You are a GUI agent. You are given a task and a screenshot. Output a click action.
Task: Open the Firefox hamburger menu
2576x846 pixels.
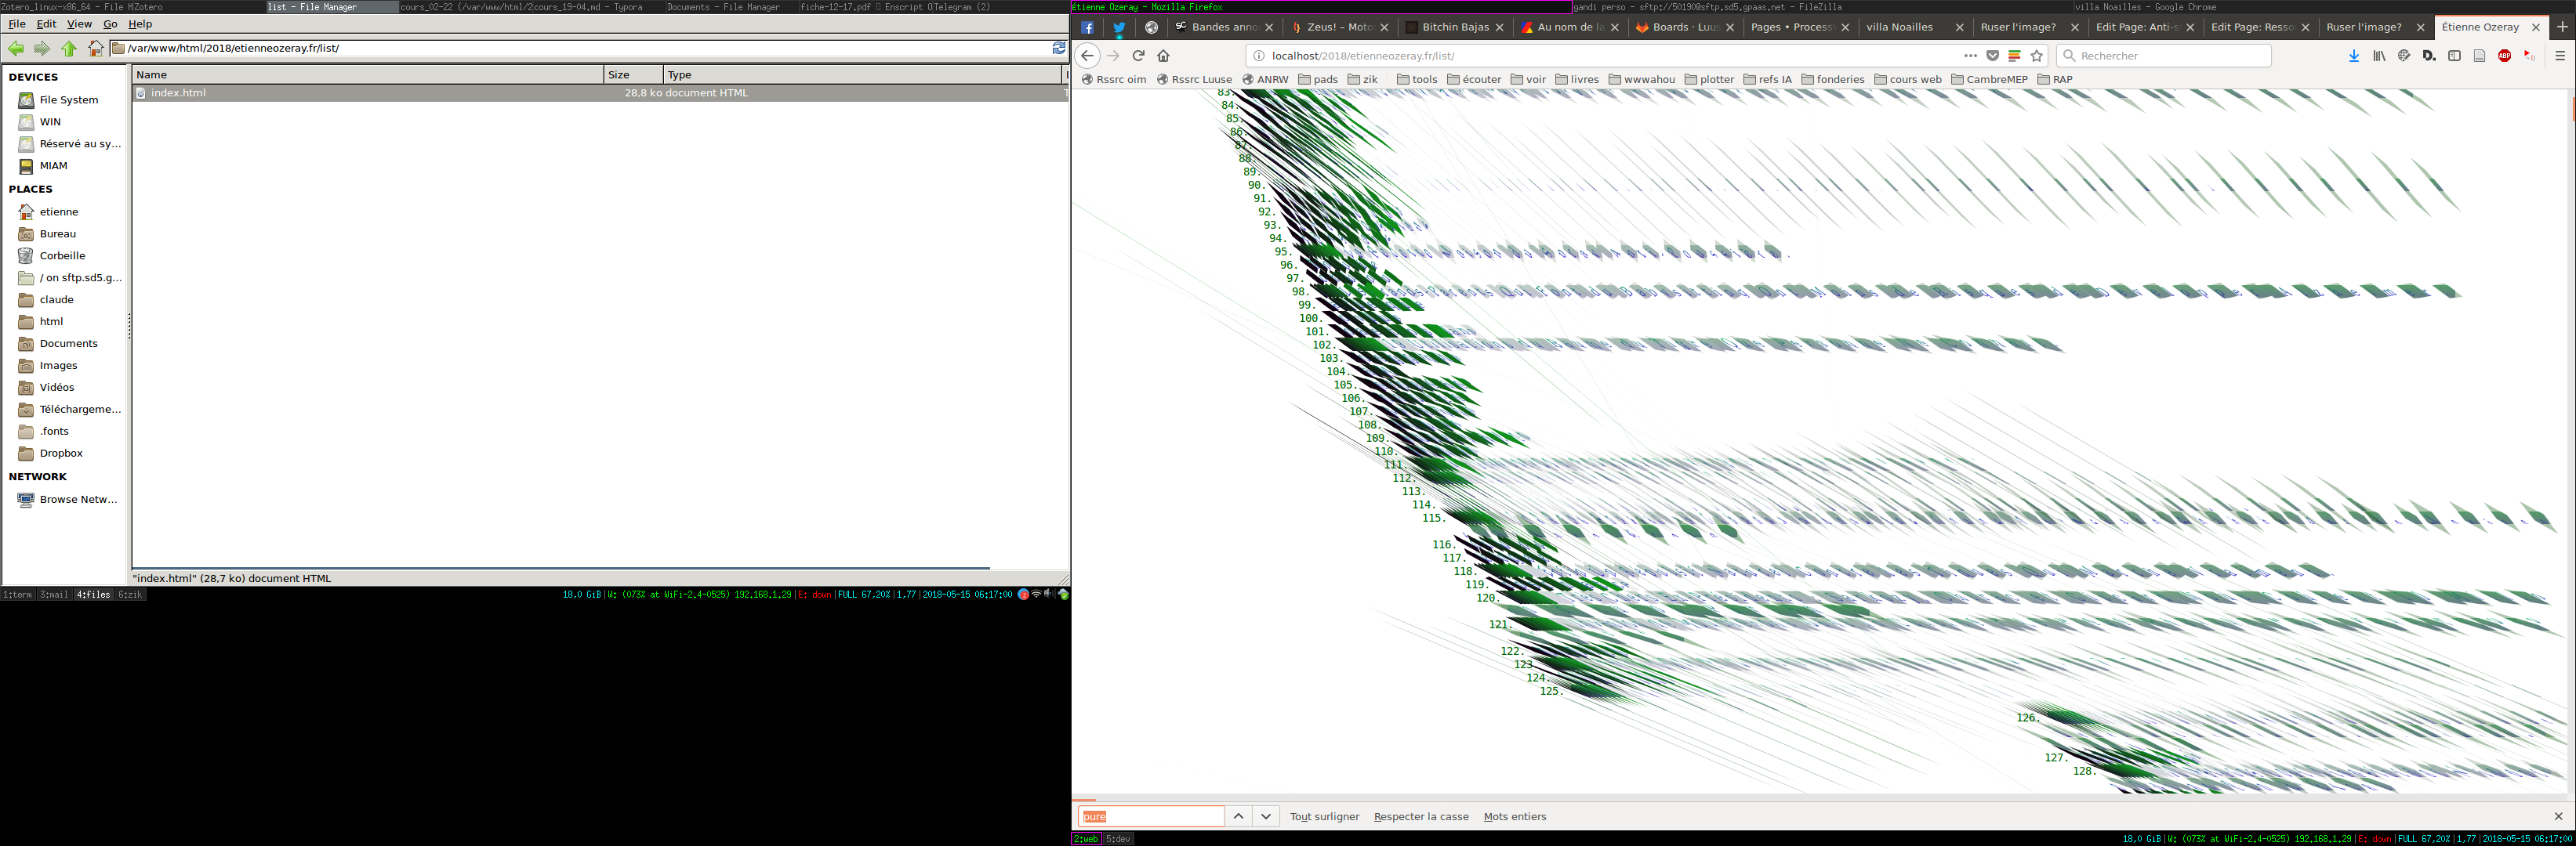click(2560, 56)
